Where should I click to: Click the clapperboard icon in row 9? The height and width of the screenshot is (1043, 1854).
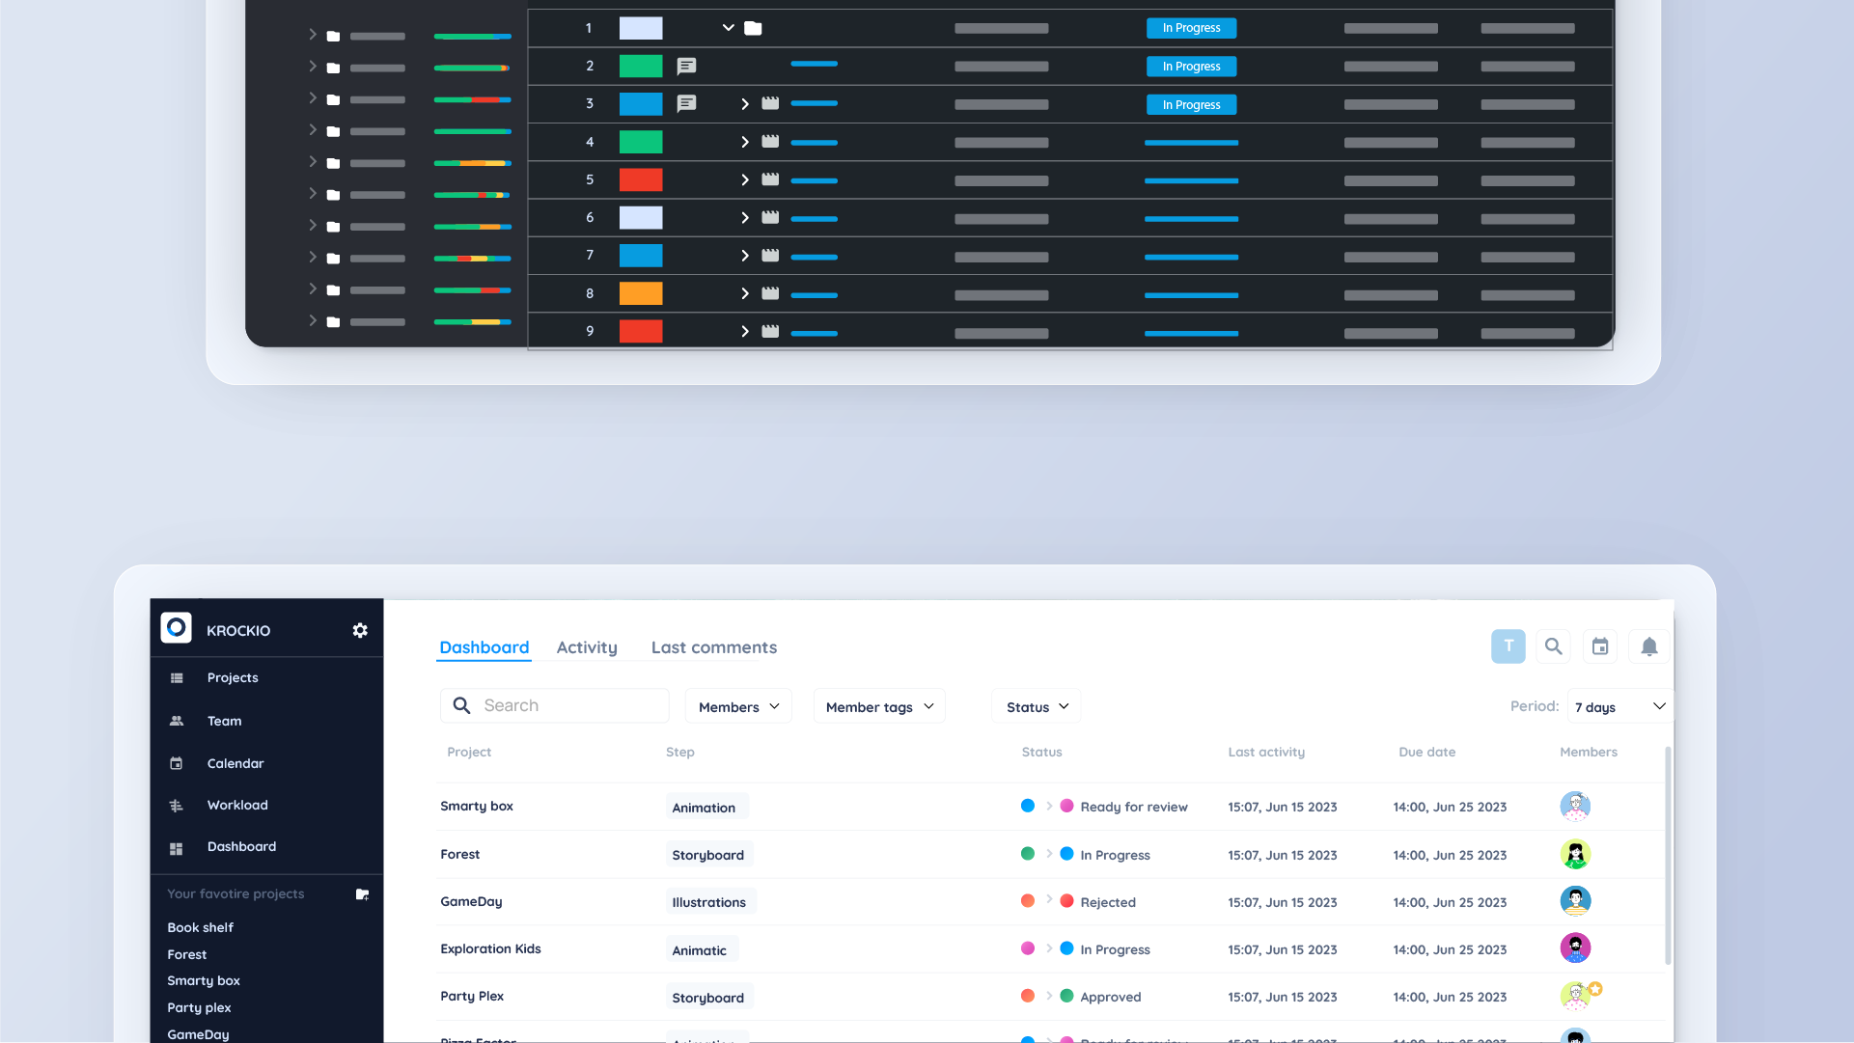coord(770,331)
